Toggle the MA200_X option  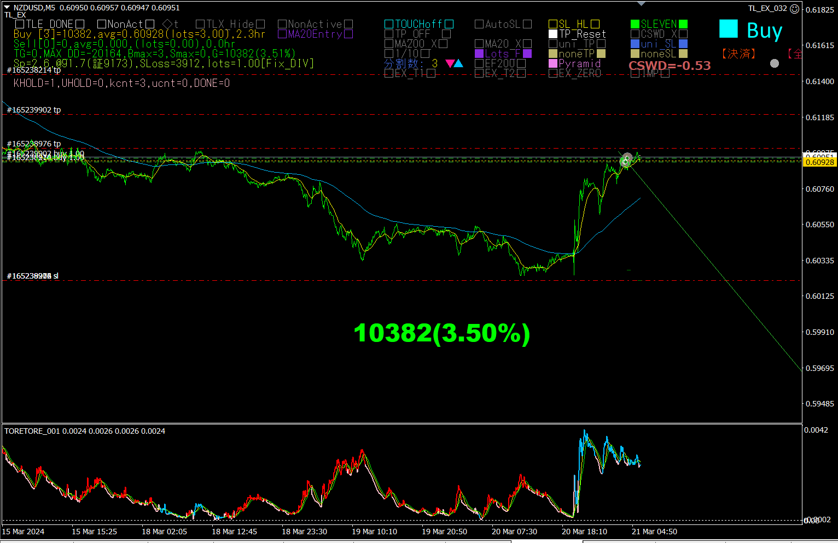(416, 44)
